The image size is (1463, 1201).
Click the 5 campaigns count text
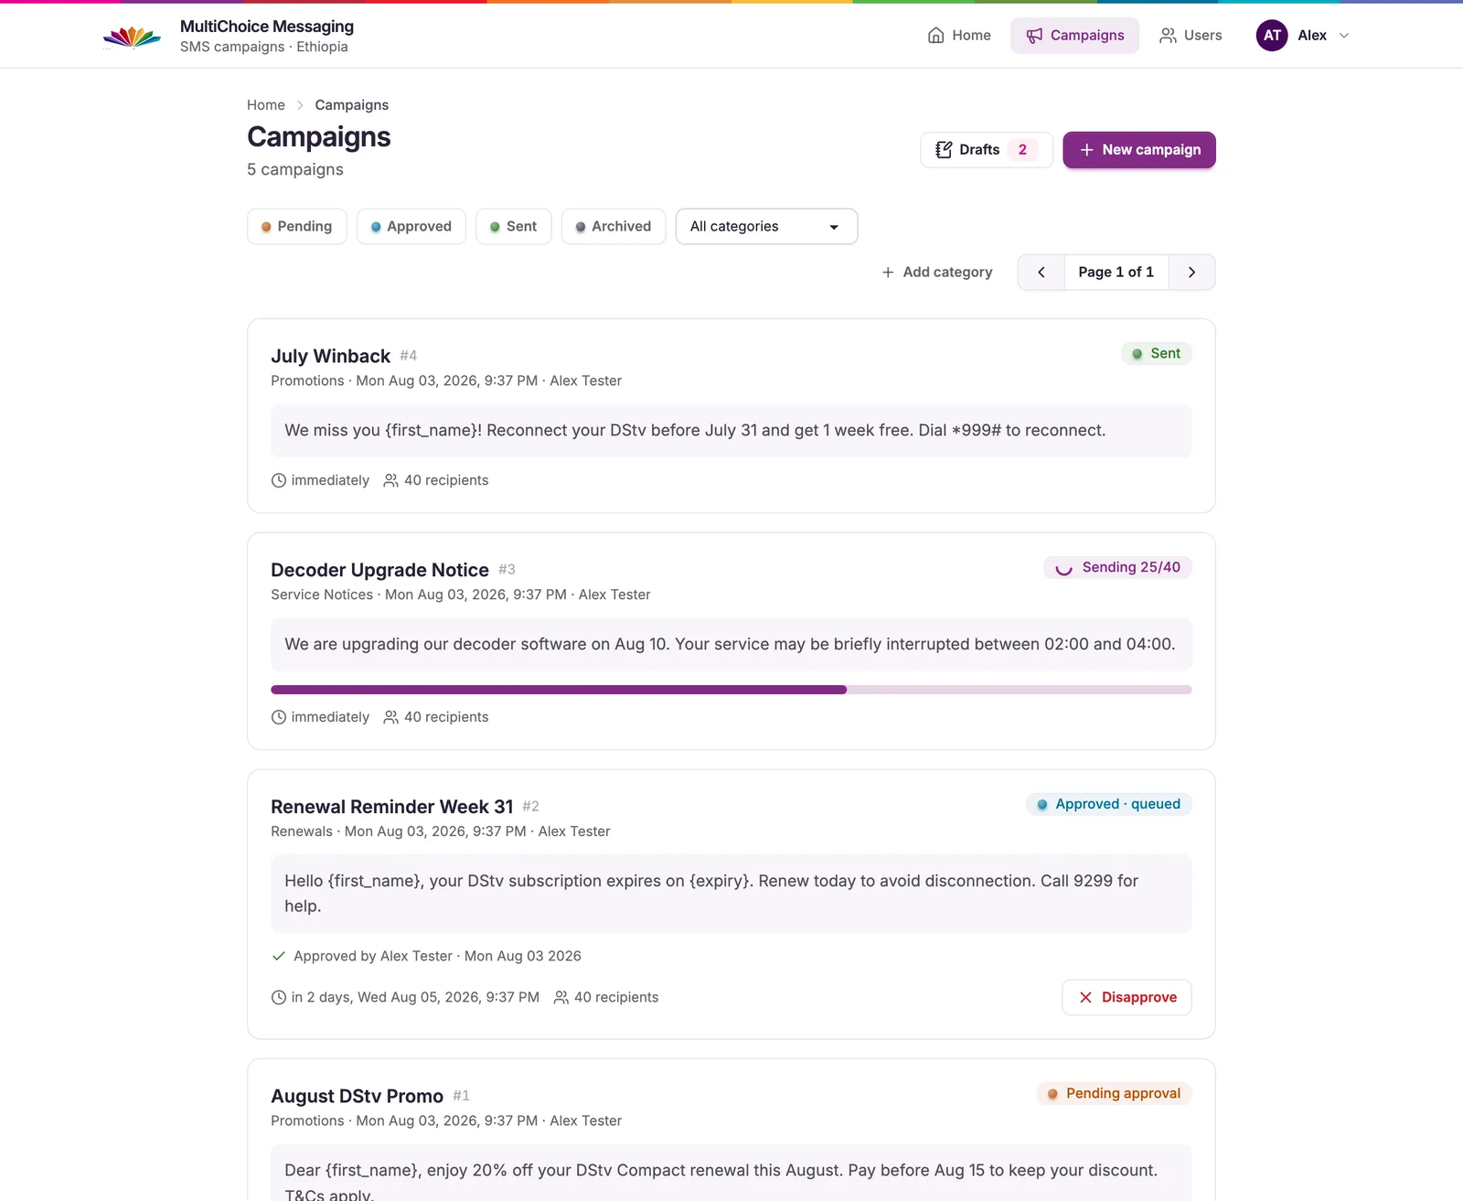point(295,170)
